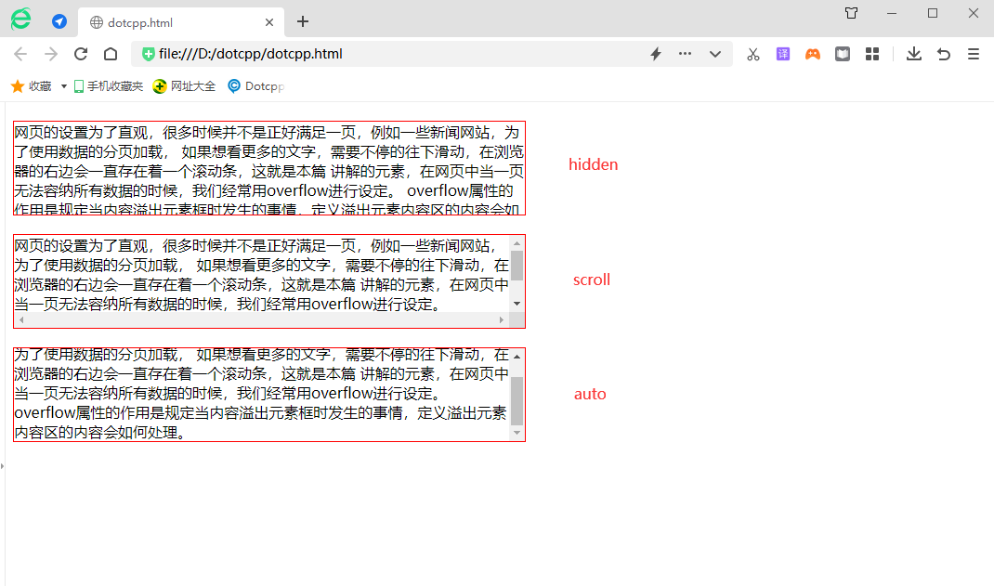Open the apps grid panel

click(872, 54)
